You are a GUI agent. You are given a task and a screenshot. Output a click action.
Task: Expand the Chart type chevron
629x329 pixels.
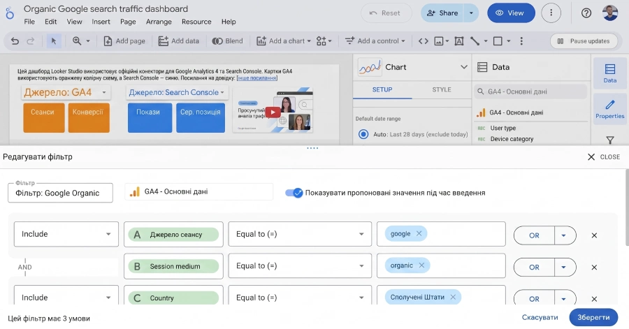pyautogui.click(x=464, y=67)
